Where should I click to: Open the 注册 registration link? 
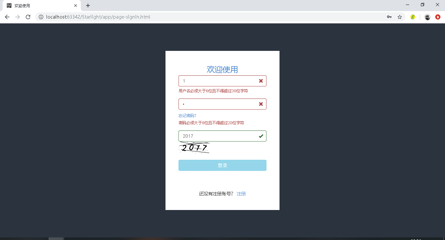[241, 193]
